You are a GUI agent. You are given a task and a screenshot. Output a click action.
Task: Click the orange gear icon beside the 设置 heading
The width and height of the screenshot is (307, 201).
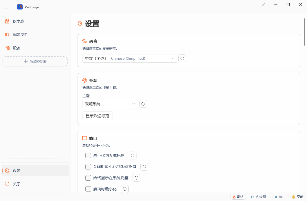pos(80,24)
